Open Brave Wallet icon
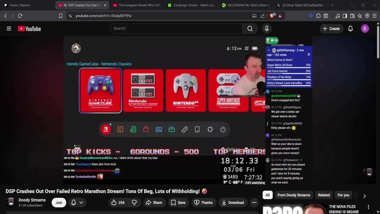 point(352,16)
